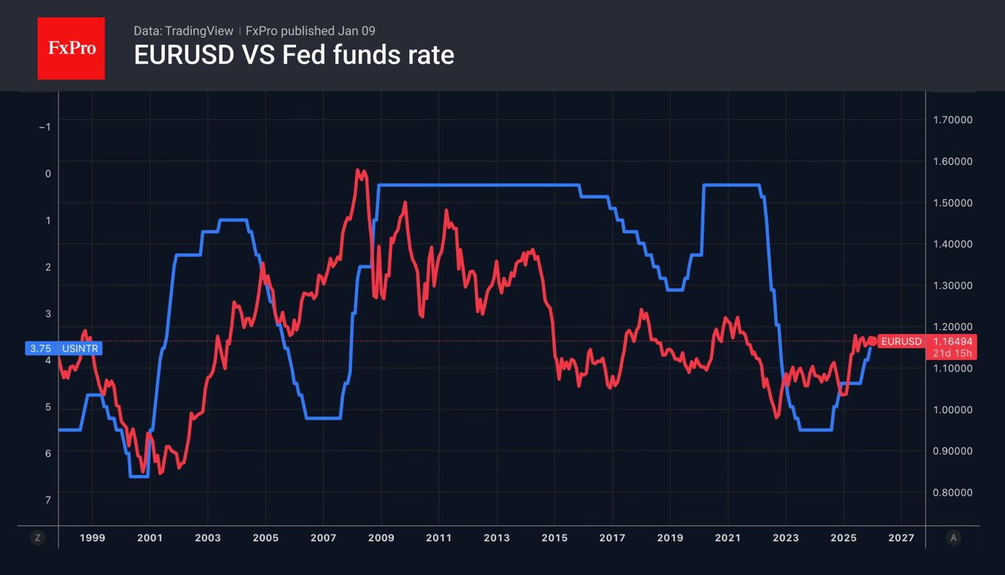This screenshot has height=575, width=1005.
Task: Click the FxPro published Jan 09 text
Action: tap(311, 31)
